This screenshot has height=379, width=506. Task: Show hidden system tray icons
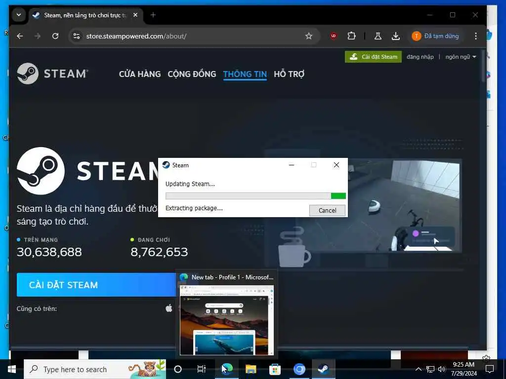coord(418,369)
